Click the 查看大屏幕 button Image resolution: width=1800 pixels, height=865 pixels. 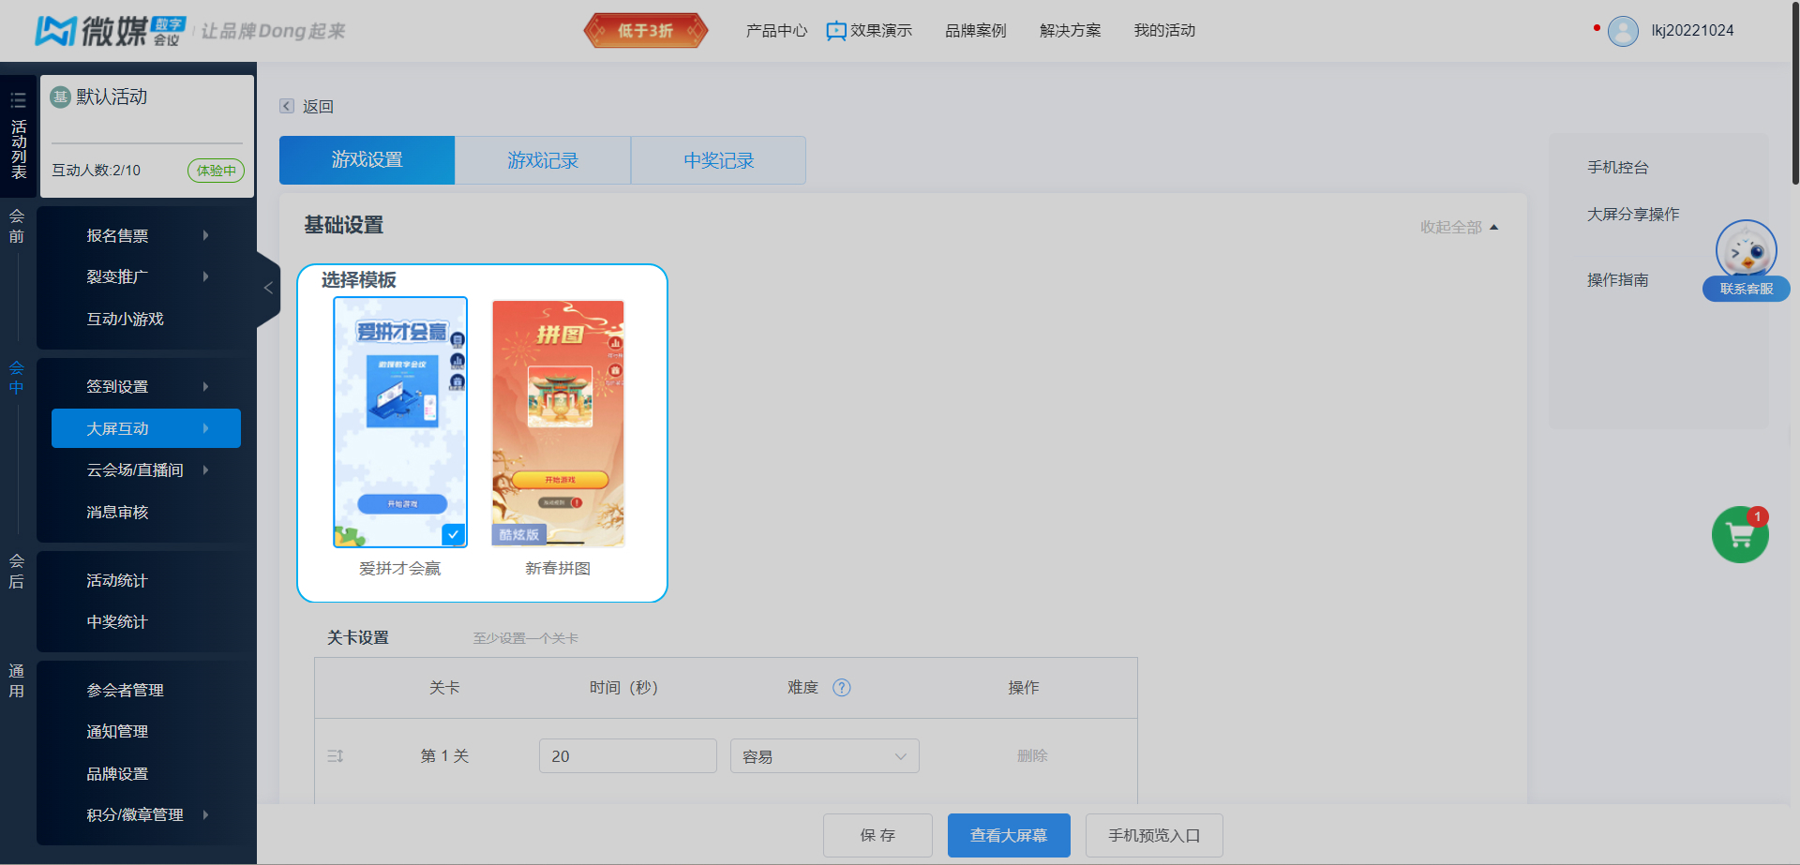1009,835
